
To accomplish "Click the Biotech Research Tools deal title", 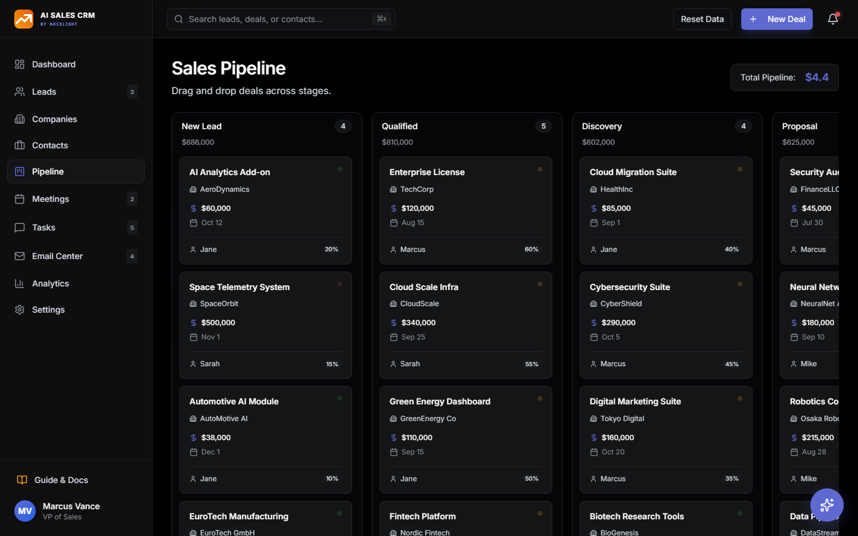I will tap(637, 516).
